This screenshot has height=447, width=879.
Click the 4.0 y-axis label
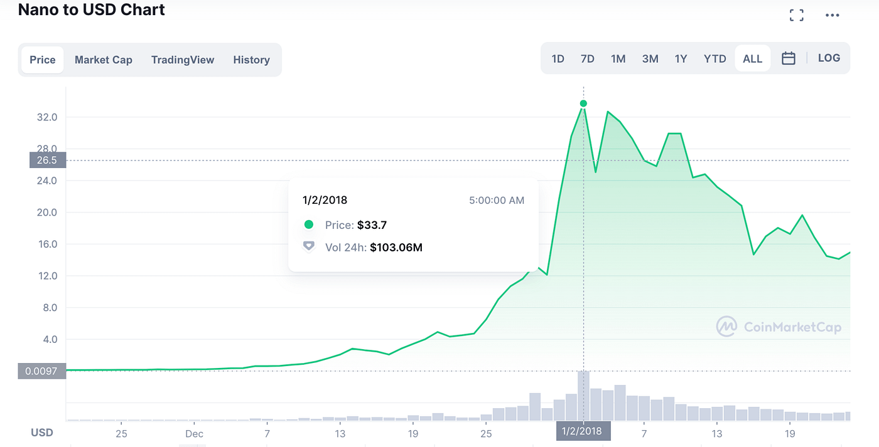point(50,339)
